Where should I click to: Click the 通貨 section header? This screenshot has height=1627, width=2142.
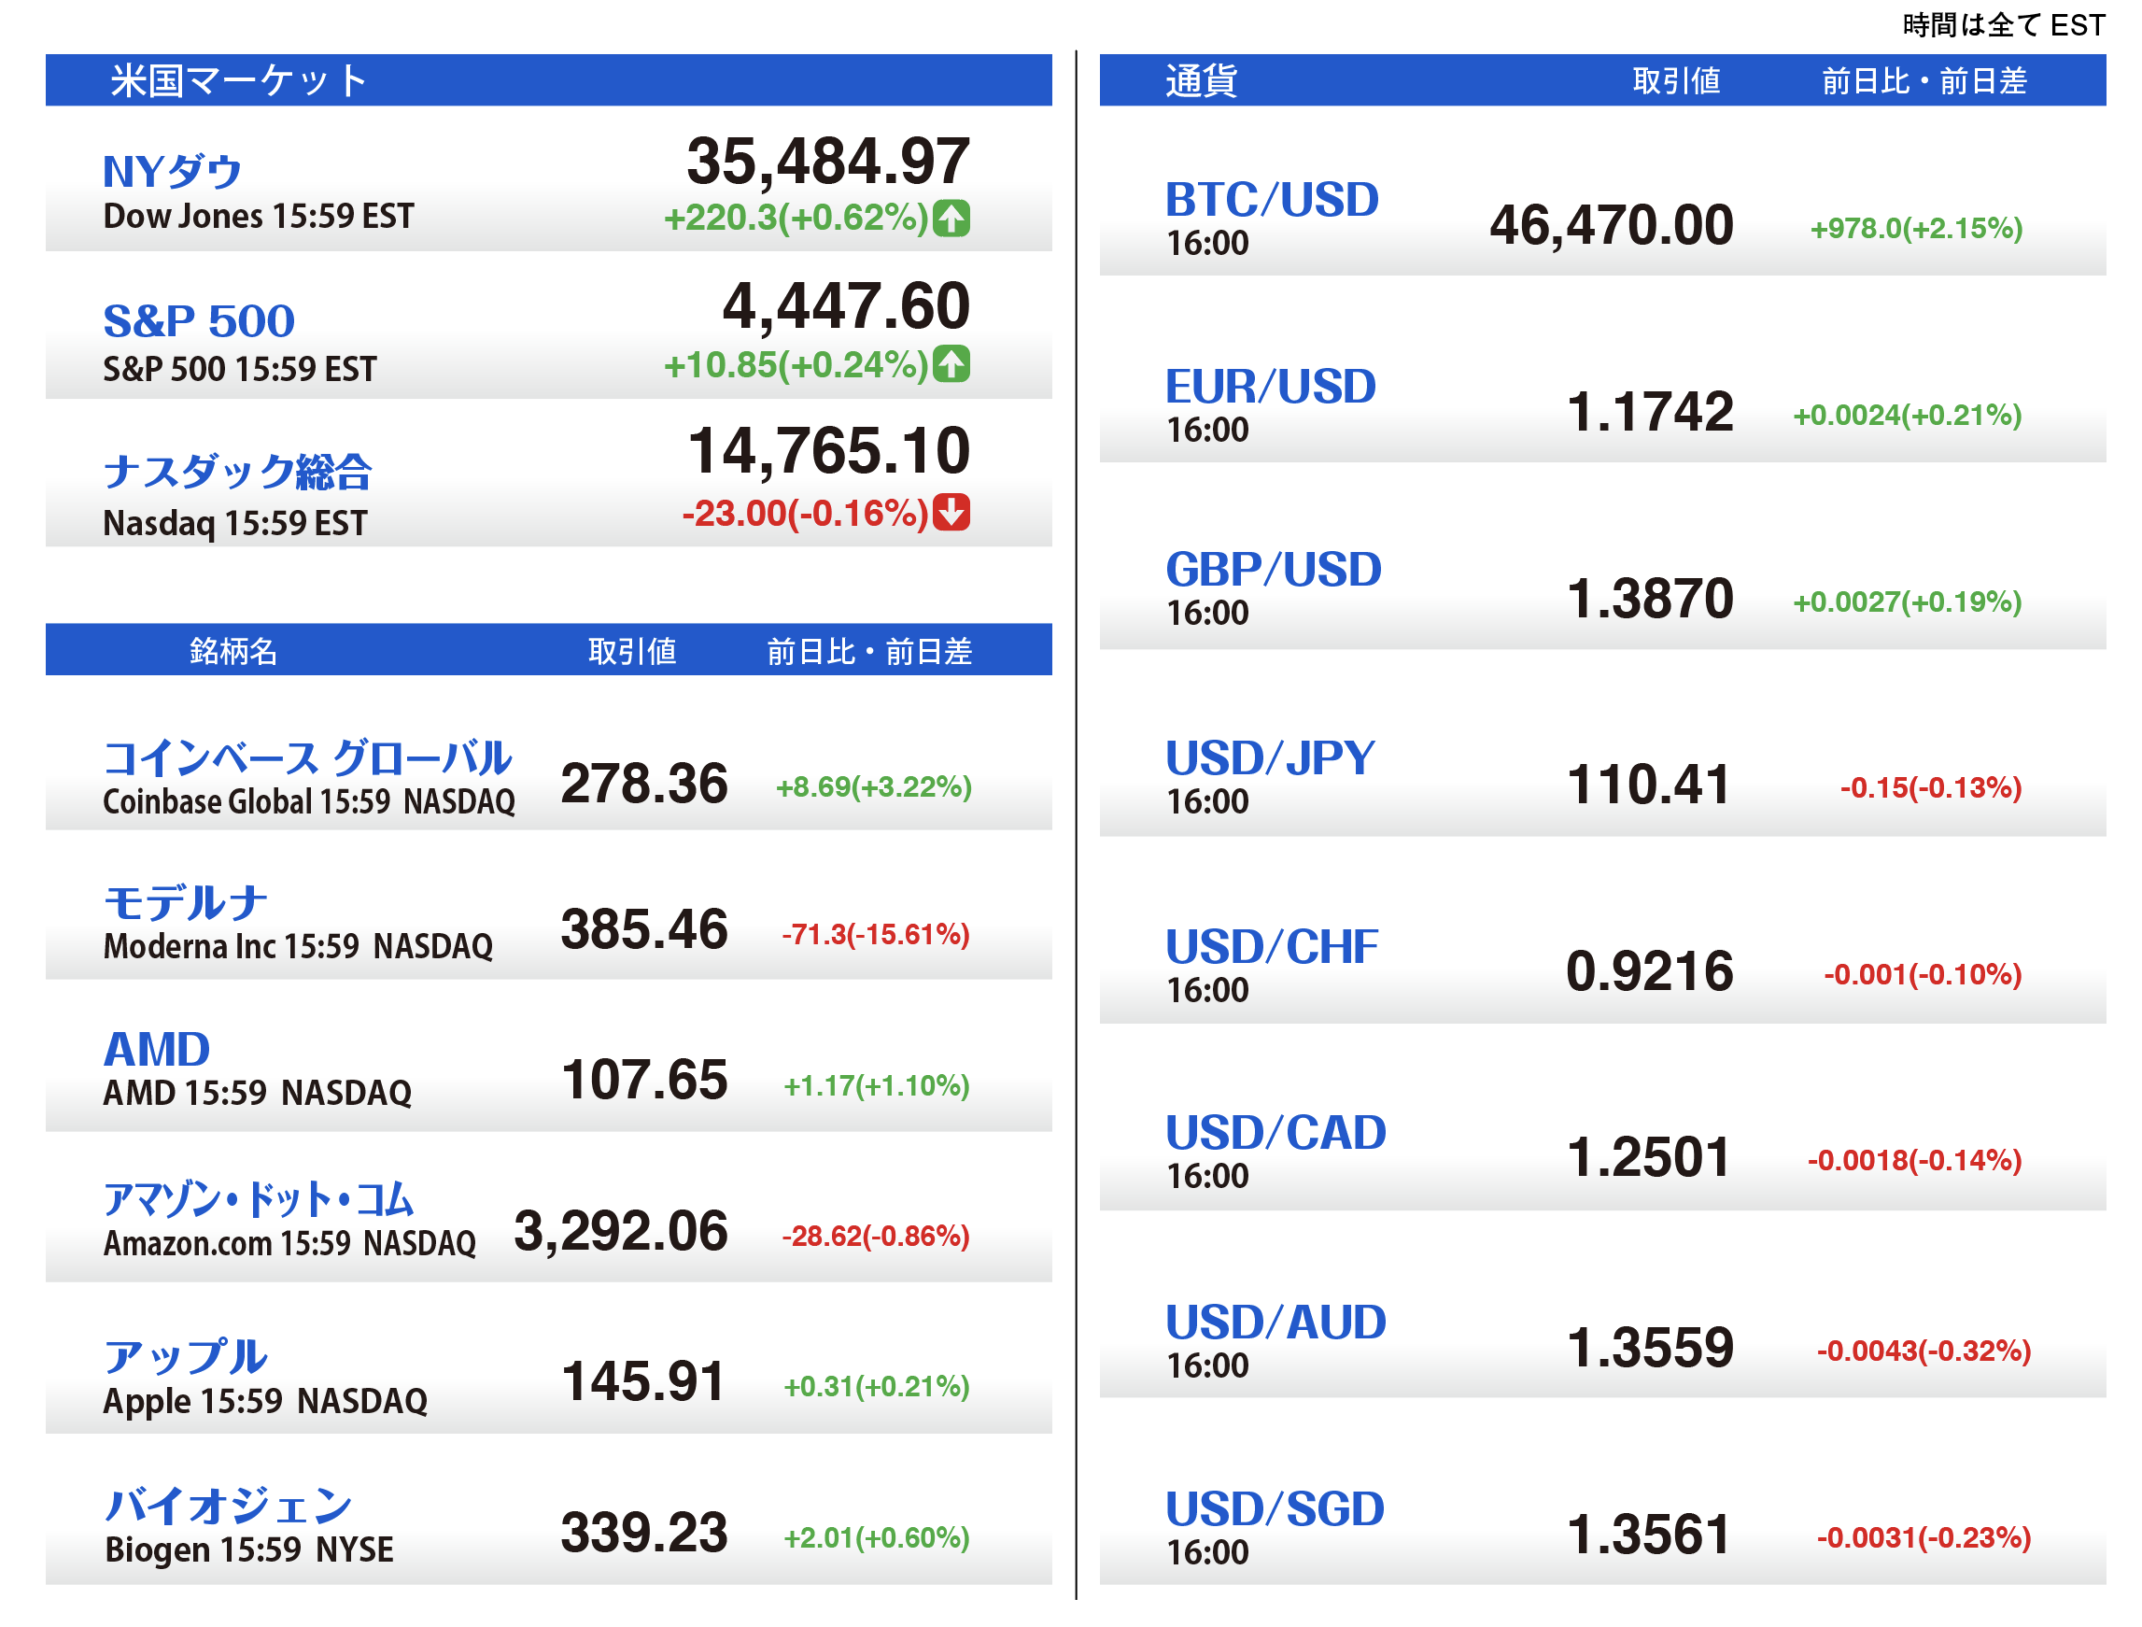[x=1201, y=80]
